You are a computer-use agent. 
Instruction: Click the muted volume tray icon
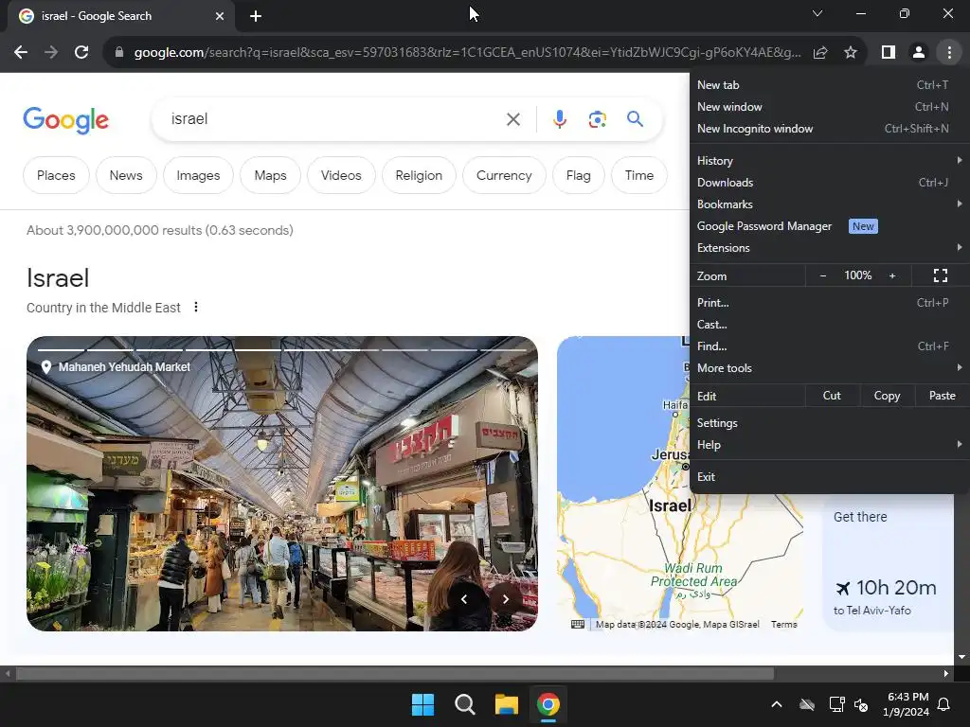[860, 704]
